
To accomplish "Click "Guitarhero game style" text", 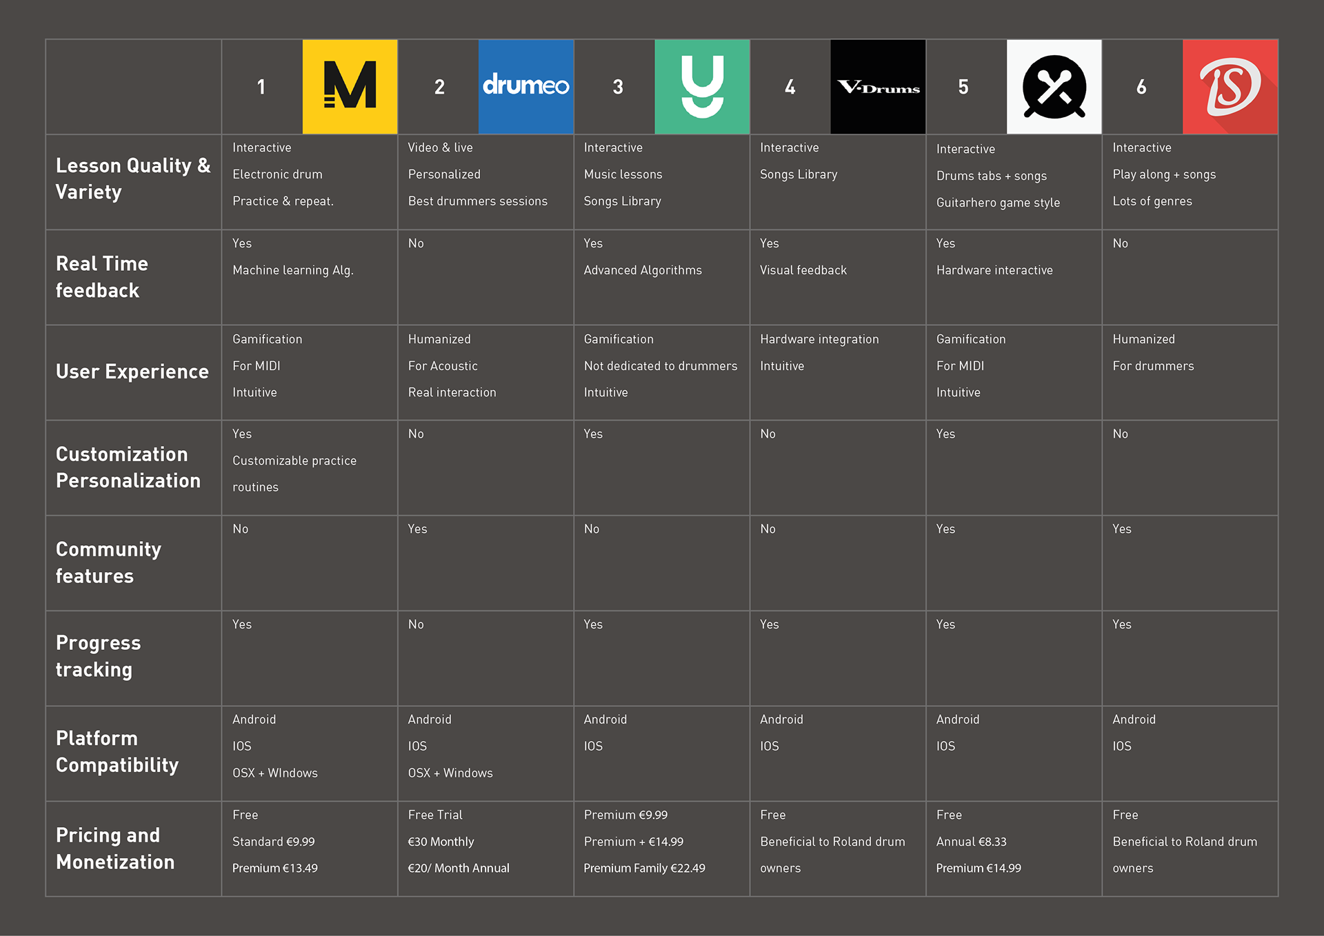I will pos(998,203).
